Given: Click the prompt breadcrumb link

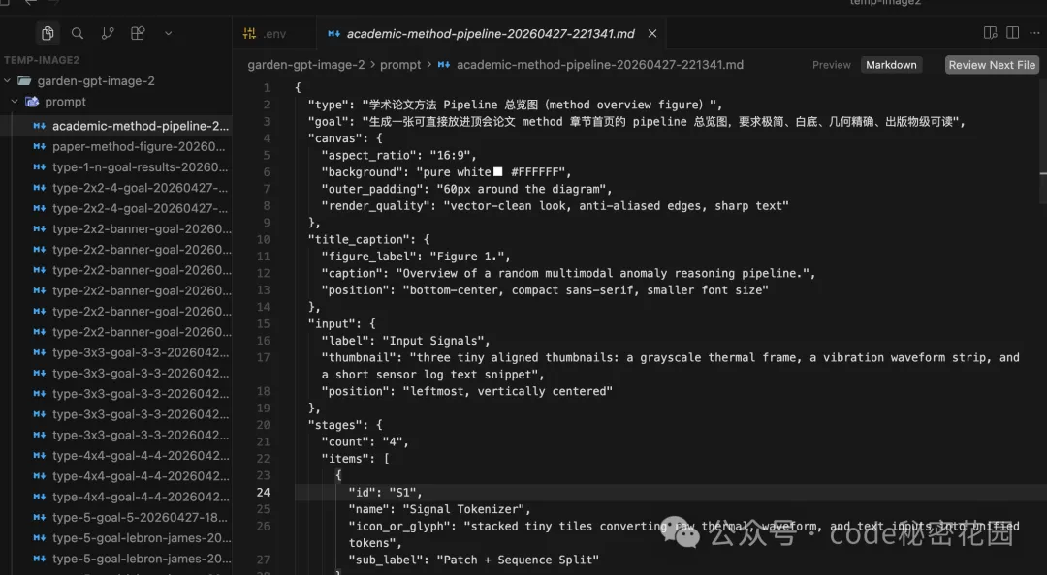Looking at the screenshot, I should 400,65.
